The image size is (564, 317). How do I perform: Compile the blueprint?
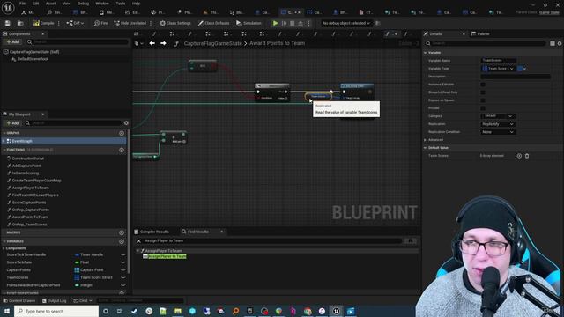pos(43,23)
